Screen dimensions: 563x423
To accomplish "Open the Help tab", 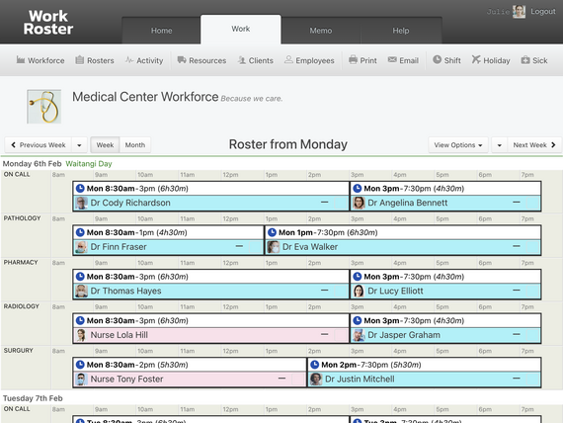I will pos(401,31).
